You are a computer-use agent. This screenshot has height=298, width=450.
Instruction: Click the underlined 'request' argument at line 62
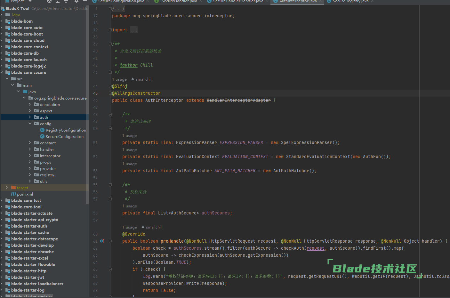(x=316, y=248)
